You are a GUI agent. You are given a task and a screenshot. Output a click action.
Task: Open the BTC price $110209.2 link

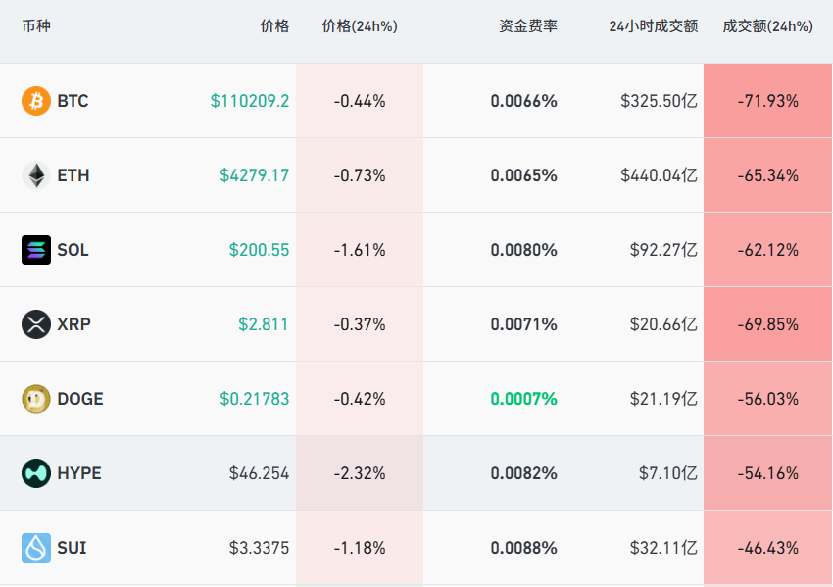pos(249,100)
